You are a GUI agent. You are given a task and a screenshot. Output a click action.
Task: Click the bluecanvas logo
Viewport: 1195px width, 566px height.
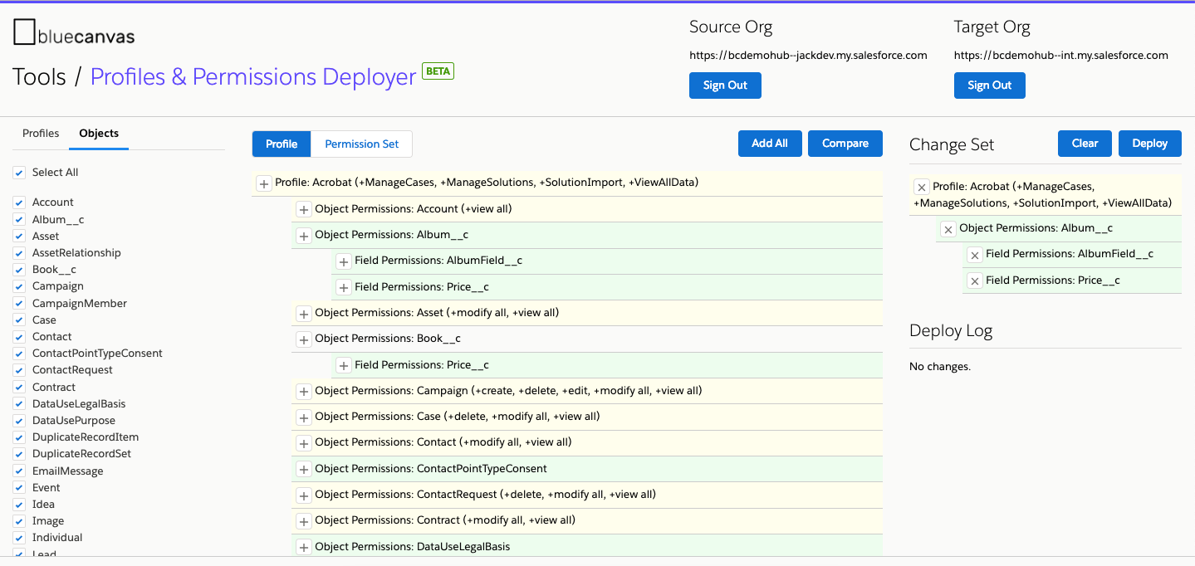tap(74, 34)
